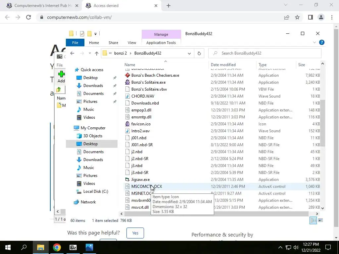Click bonzi 2 in the breadcrumb path
Image resolution: width=339 pixels, height=254 pixels.
click(121, 53)
